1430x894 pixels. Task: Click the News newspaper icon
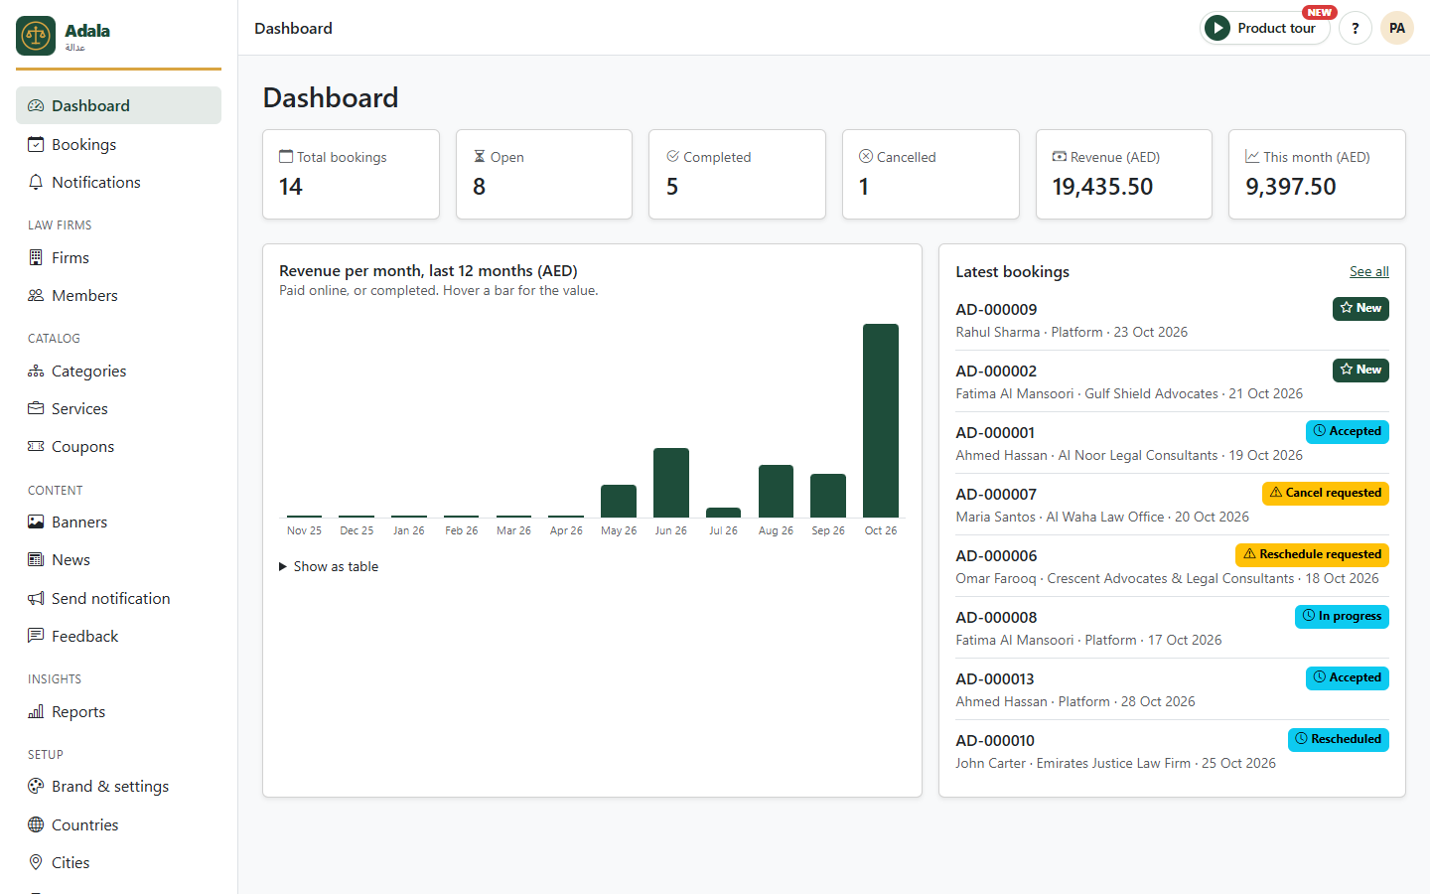pos(36,559)
